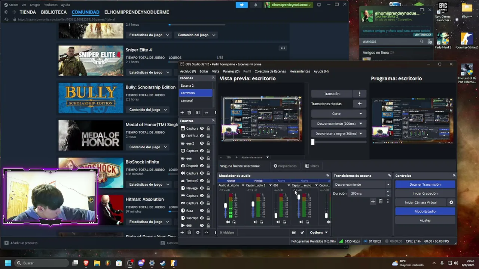This screenshot has height=269, width=479.
Task: Adjust Captura audio 2 volume fader
Action: (253, 204)
